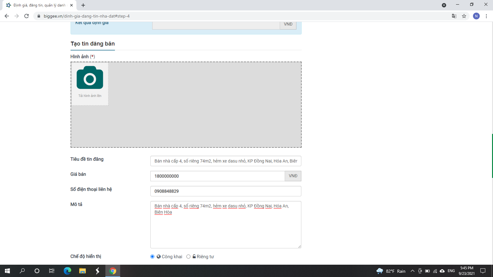Open the tab search dropdown in Chrome
This screenshot has width=493, height=277.
[x=444, y=5]
